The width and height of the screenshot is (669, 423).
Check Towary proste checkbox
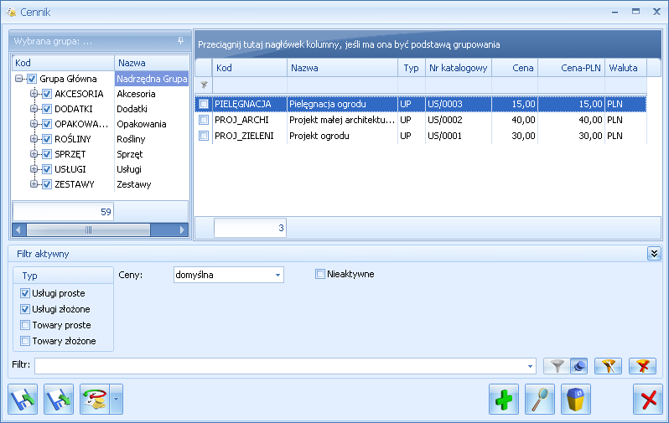click(25, 325)
